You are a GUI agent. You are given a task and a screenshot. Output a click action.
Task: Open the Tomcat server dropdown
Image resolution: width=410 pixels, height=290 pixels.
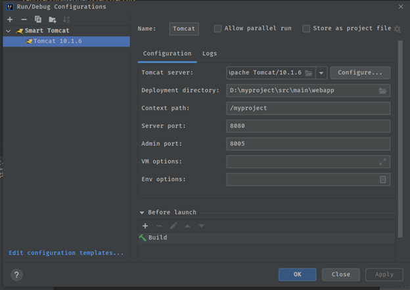[x=321, y=73]
